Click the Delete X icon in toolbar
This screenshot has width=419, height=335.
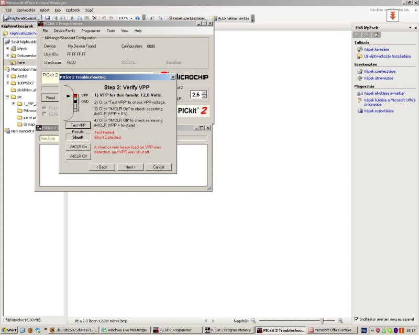tap(94, 18)
